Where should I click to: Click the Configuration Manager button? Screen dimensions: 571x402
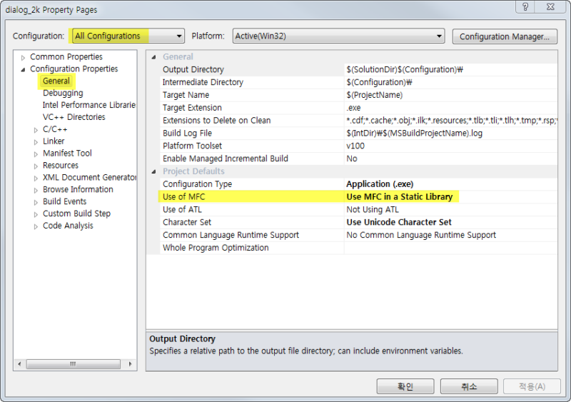505,36
